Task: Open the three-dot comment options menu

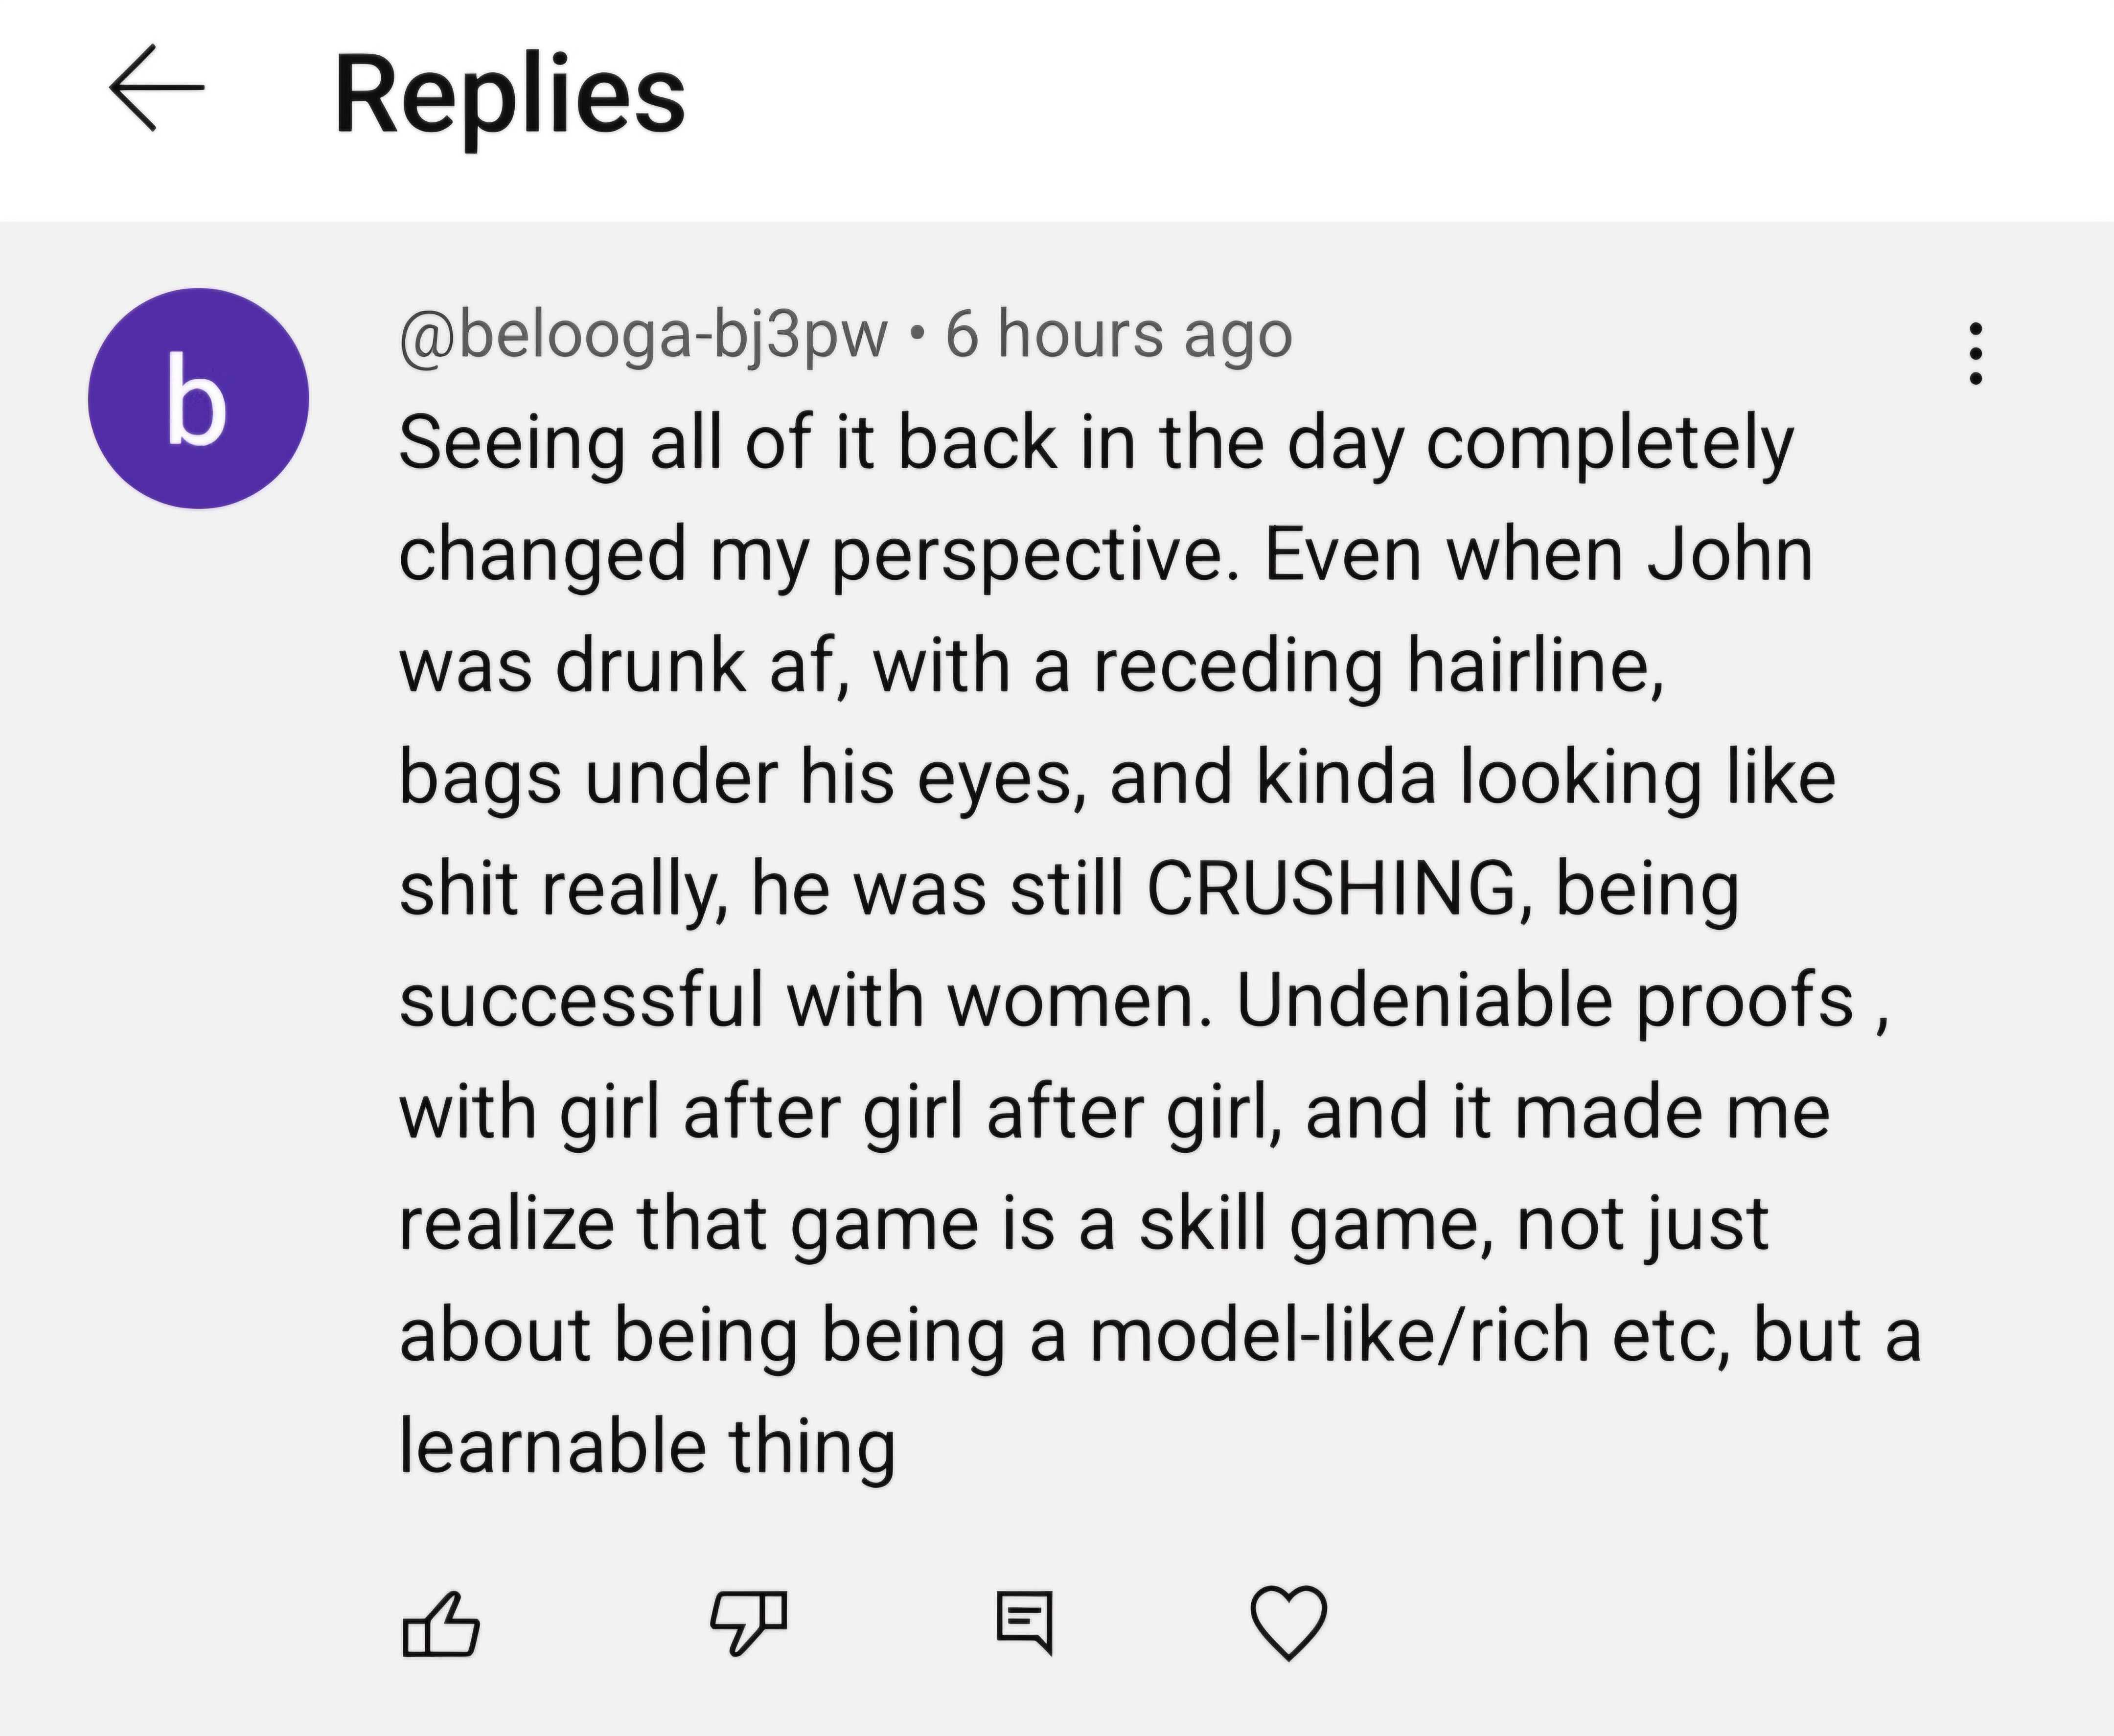Action: pyautogui.click(x=1975, y=353)
